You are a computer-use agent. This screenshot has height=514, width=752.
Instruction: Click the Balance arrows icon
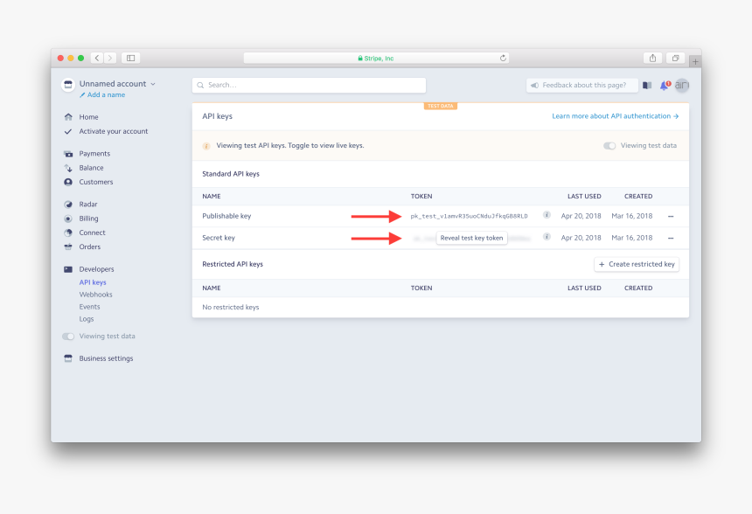[x=68, y=168]
